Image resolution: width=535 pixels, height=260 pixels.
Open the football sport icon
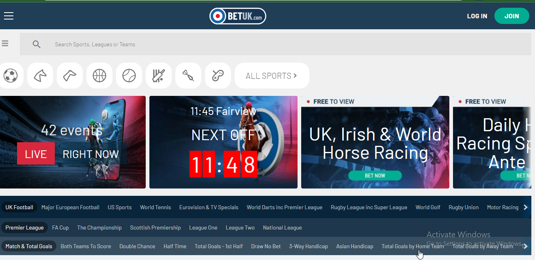click(x=11, y=76)
